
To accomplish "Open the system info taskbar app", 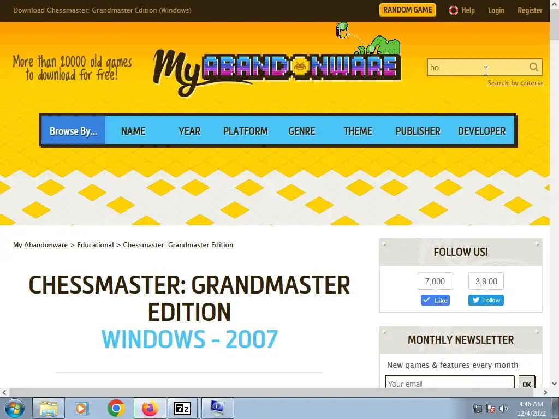I will [x=217, y=408].
